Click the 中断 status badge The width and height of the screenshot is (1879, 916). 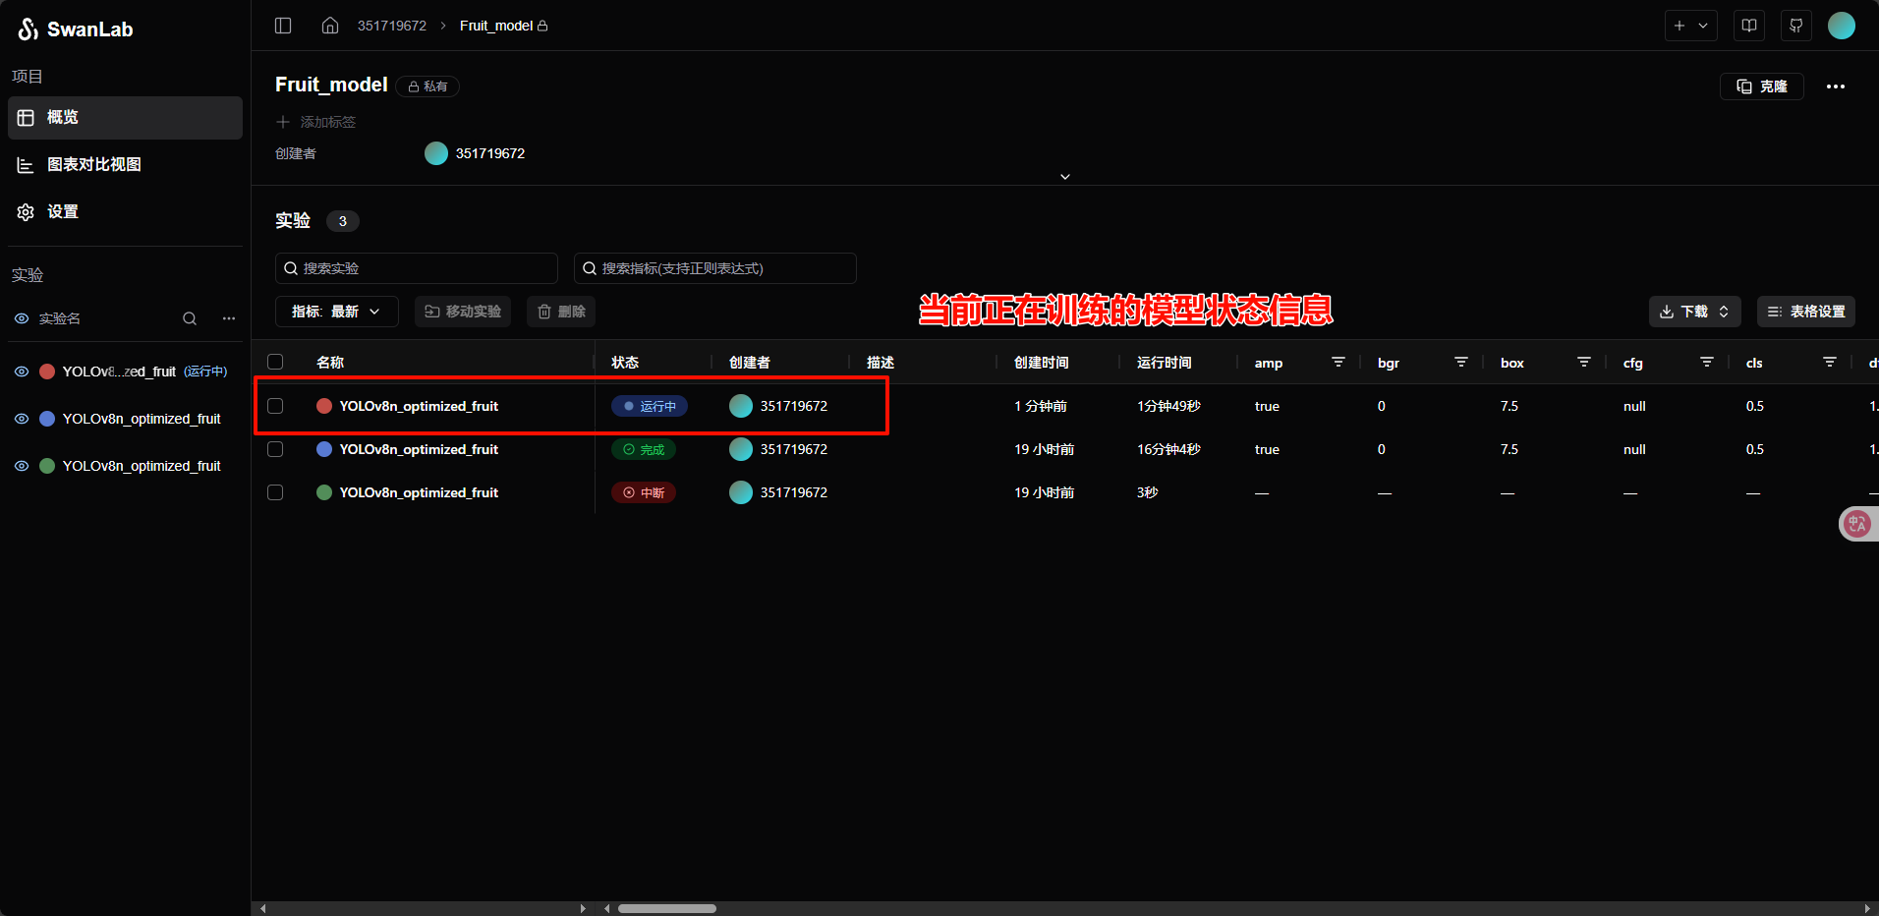click(644, 492)
